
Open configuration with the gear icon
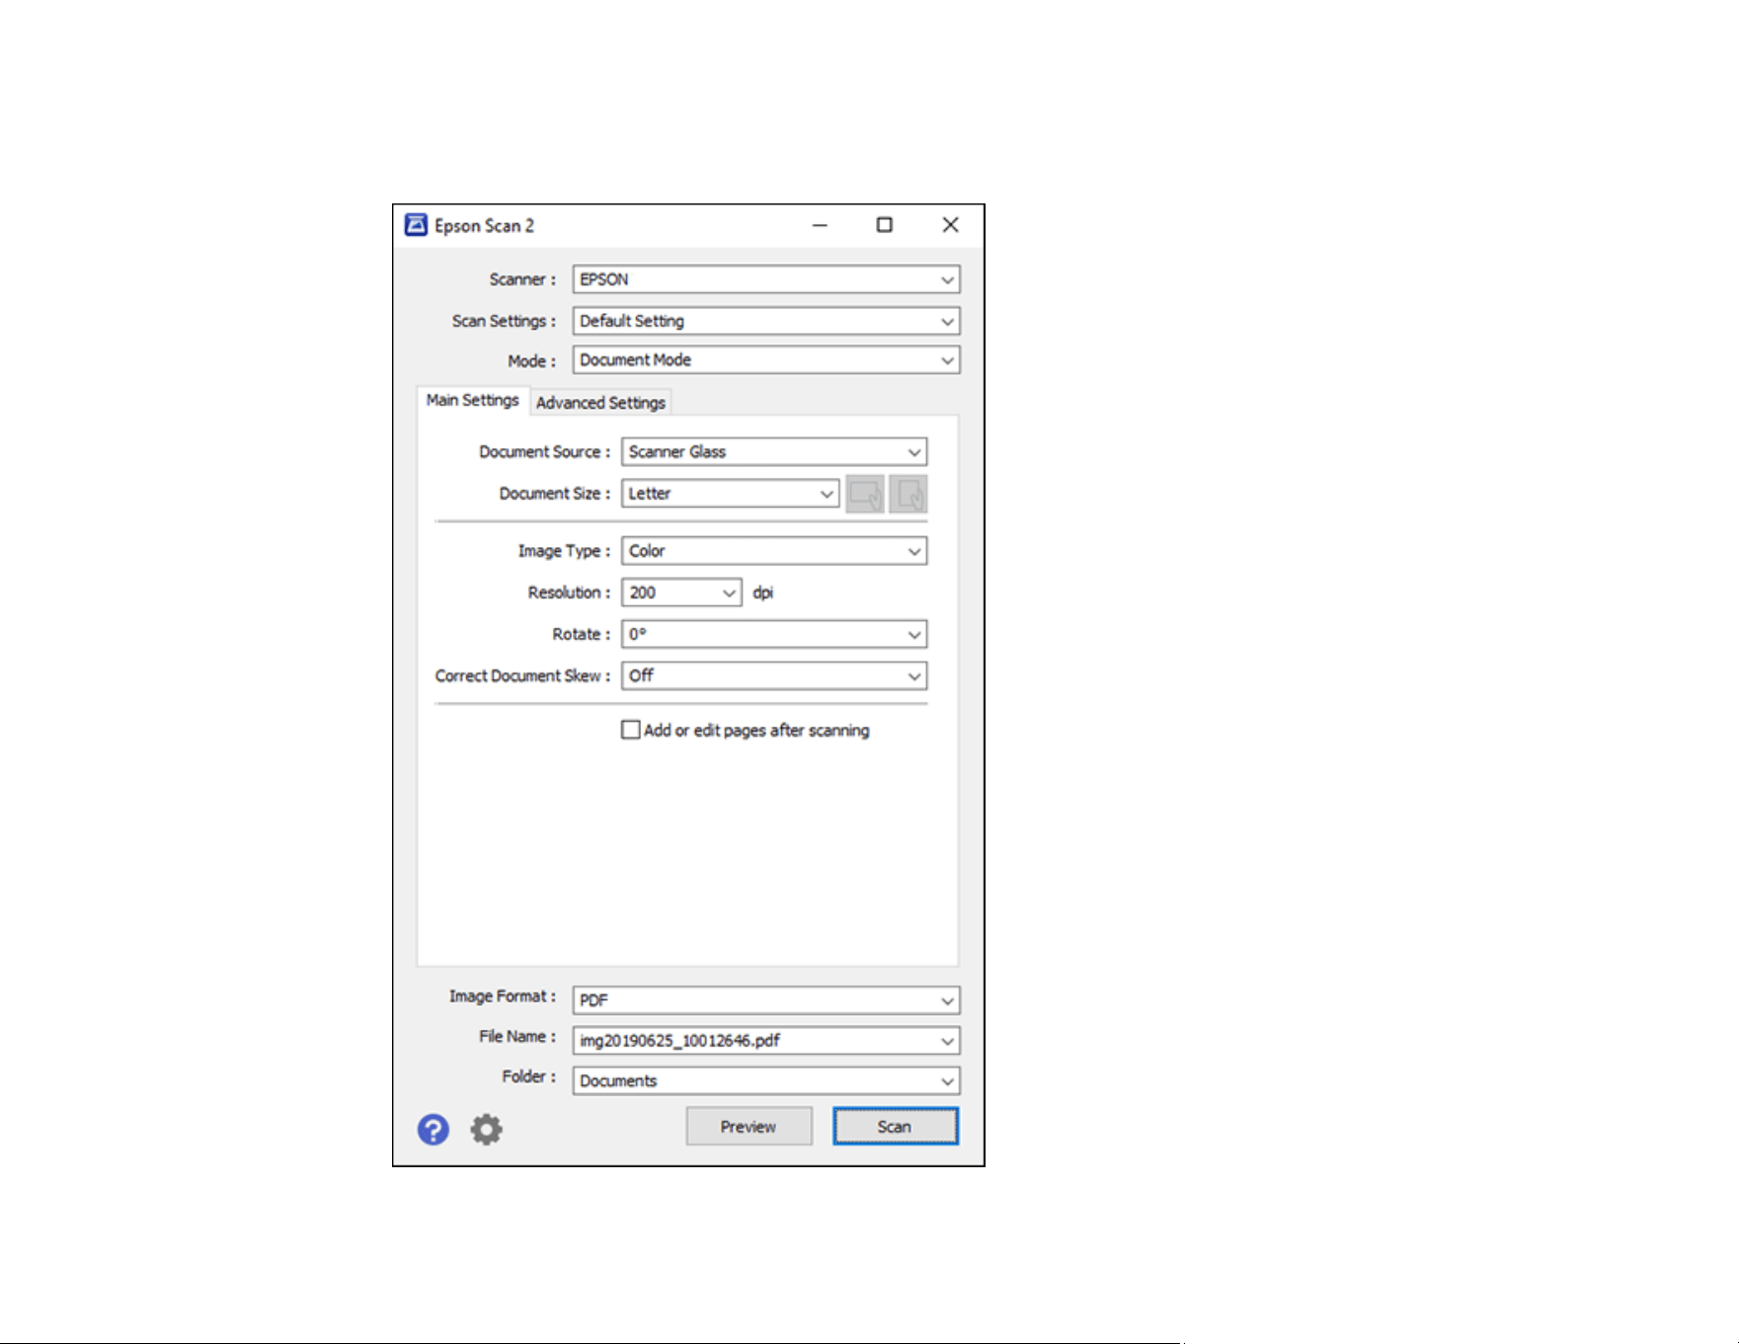click(486, 1129)
